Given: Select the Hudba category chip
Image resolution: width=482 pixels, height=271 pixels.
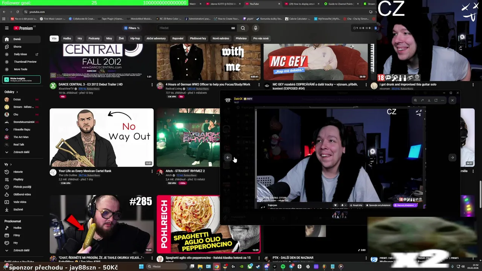Looking at the screenshot, I should [67, 38].
